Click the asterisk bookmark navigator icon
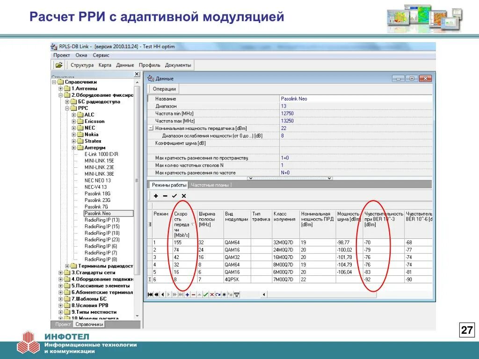The image size is (479, 359). pyautogui.click(x=224, y=294)
